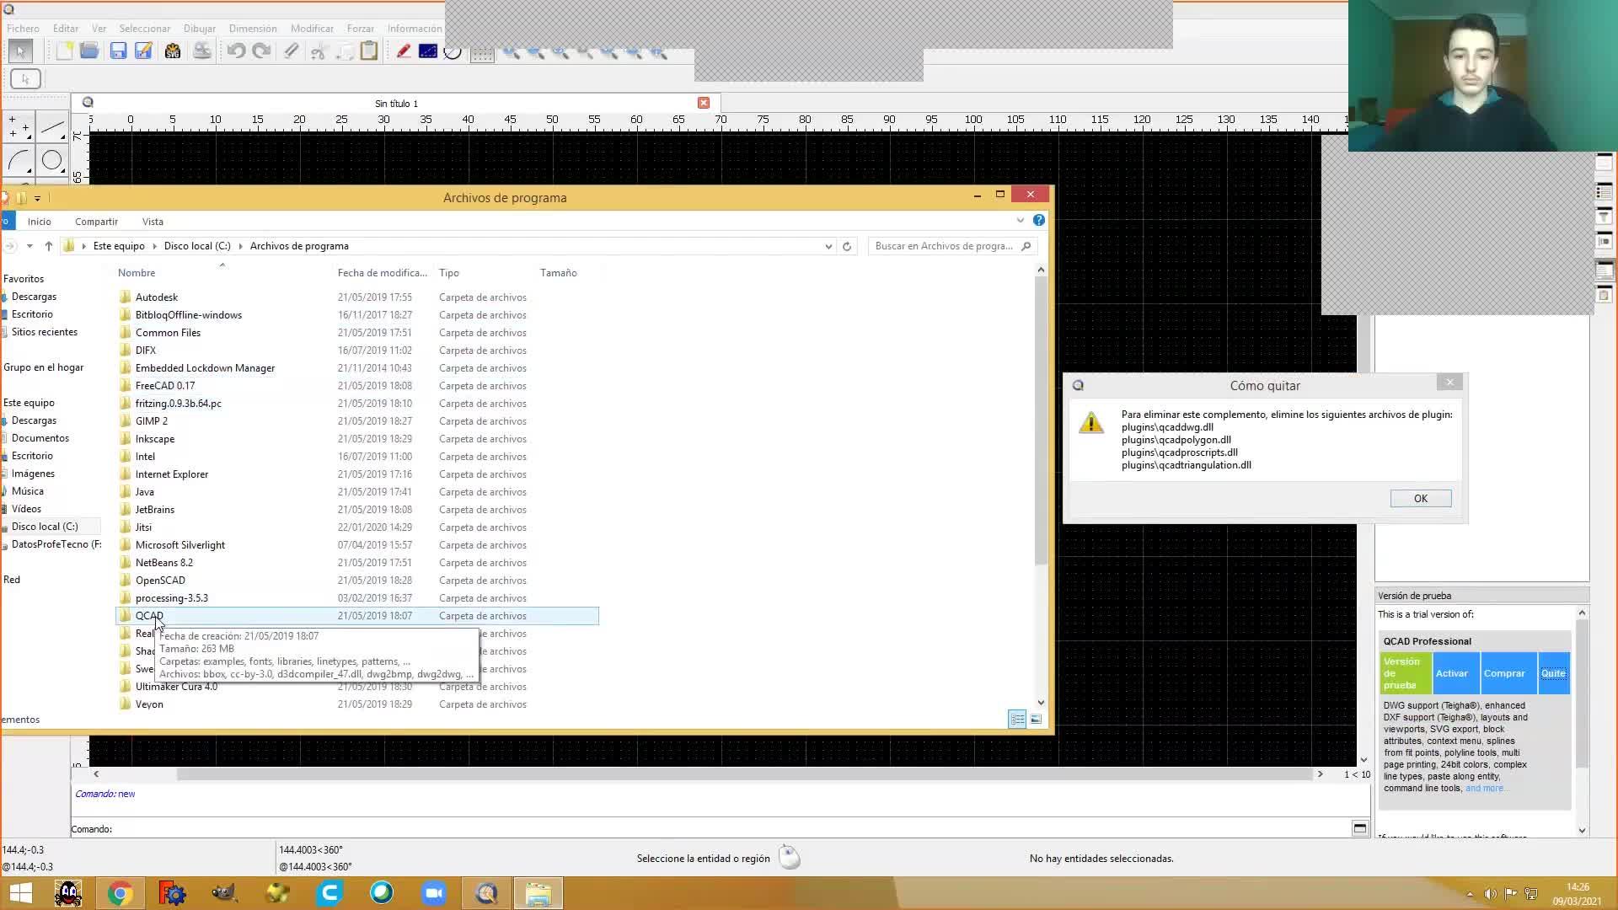
Task: Toggle draft mode blue icon
Action: pos(428,51)
